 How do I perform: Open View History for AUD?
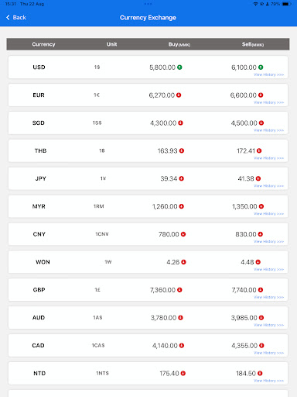268,325
